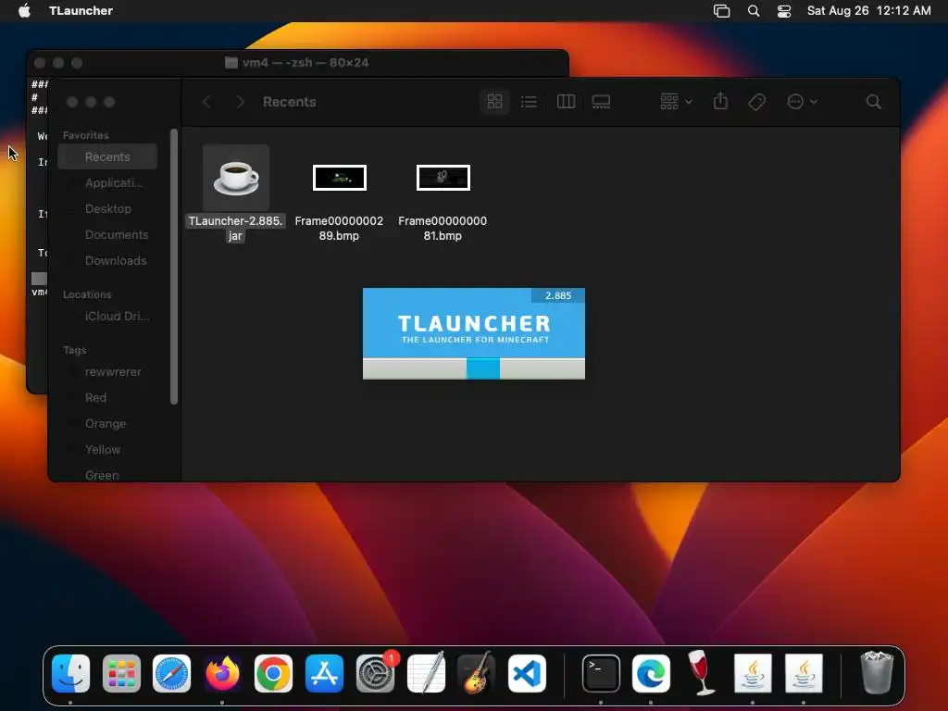This screenshot has height=711, width=948.
Task: Open Finder from the Dock
Action: (x=70, y=674)
